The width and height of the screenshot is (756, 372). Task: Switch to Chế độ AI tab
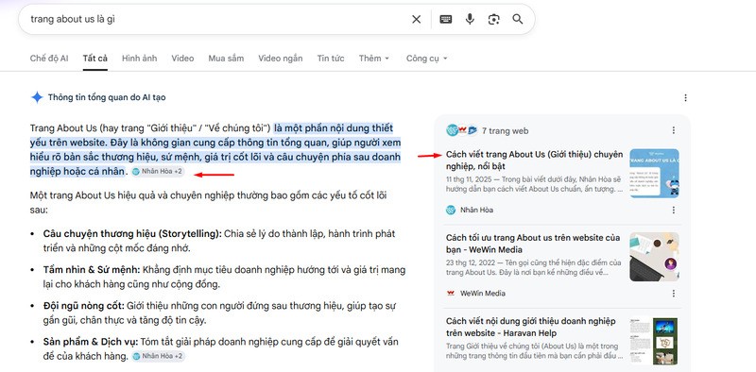pyautogui.click(x=49, y=59)
